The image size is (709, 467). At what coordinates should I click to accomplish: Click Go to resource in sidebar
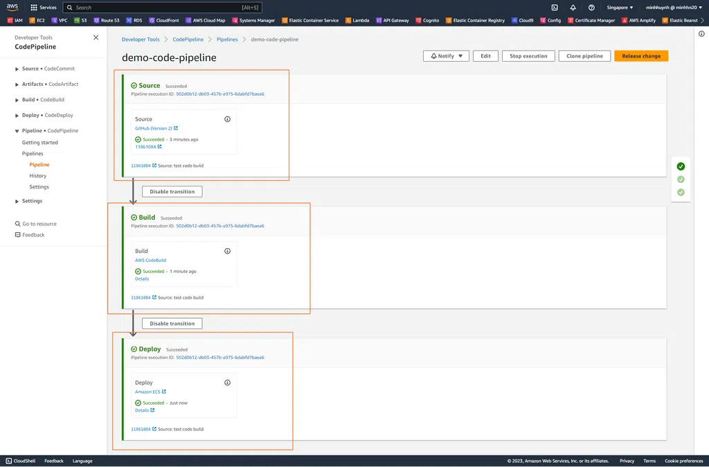[x=36, y=224]
